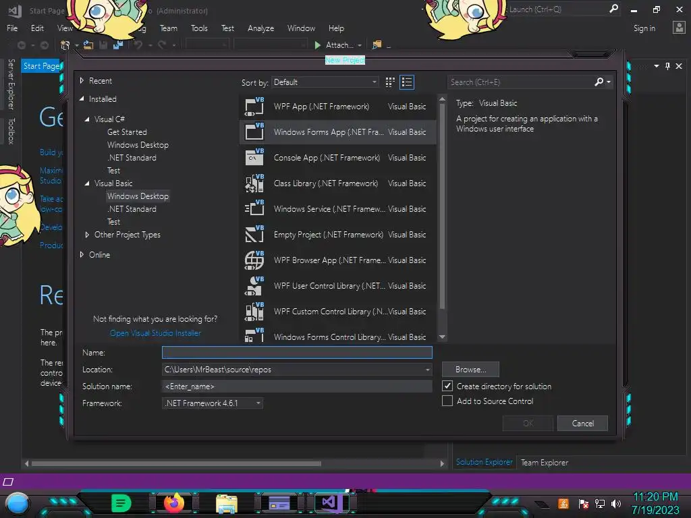Click the green notes app taskbar icon

click(x=121, y=503)
